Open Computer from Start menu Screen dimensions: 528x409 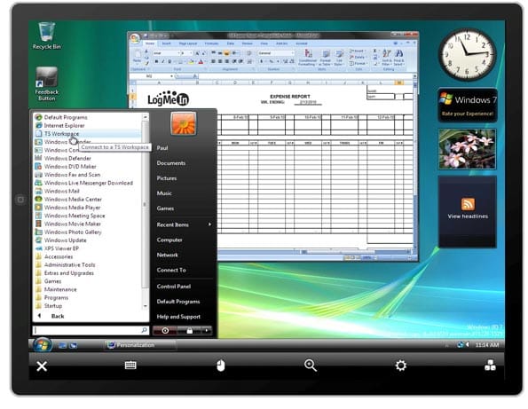(169, 240)
